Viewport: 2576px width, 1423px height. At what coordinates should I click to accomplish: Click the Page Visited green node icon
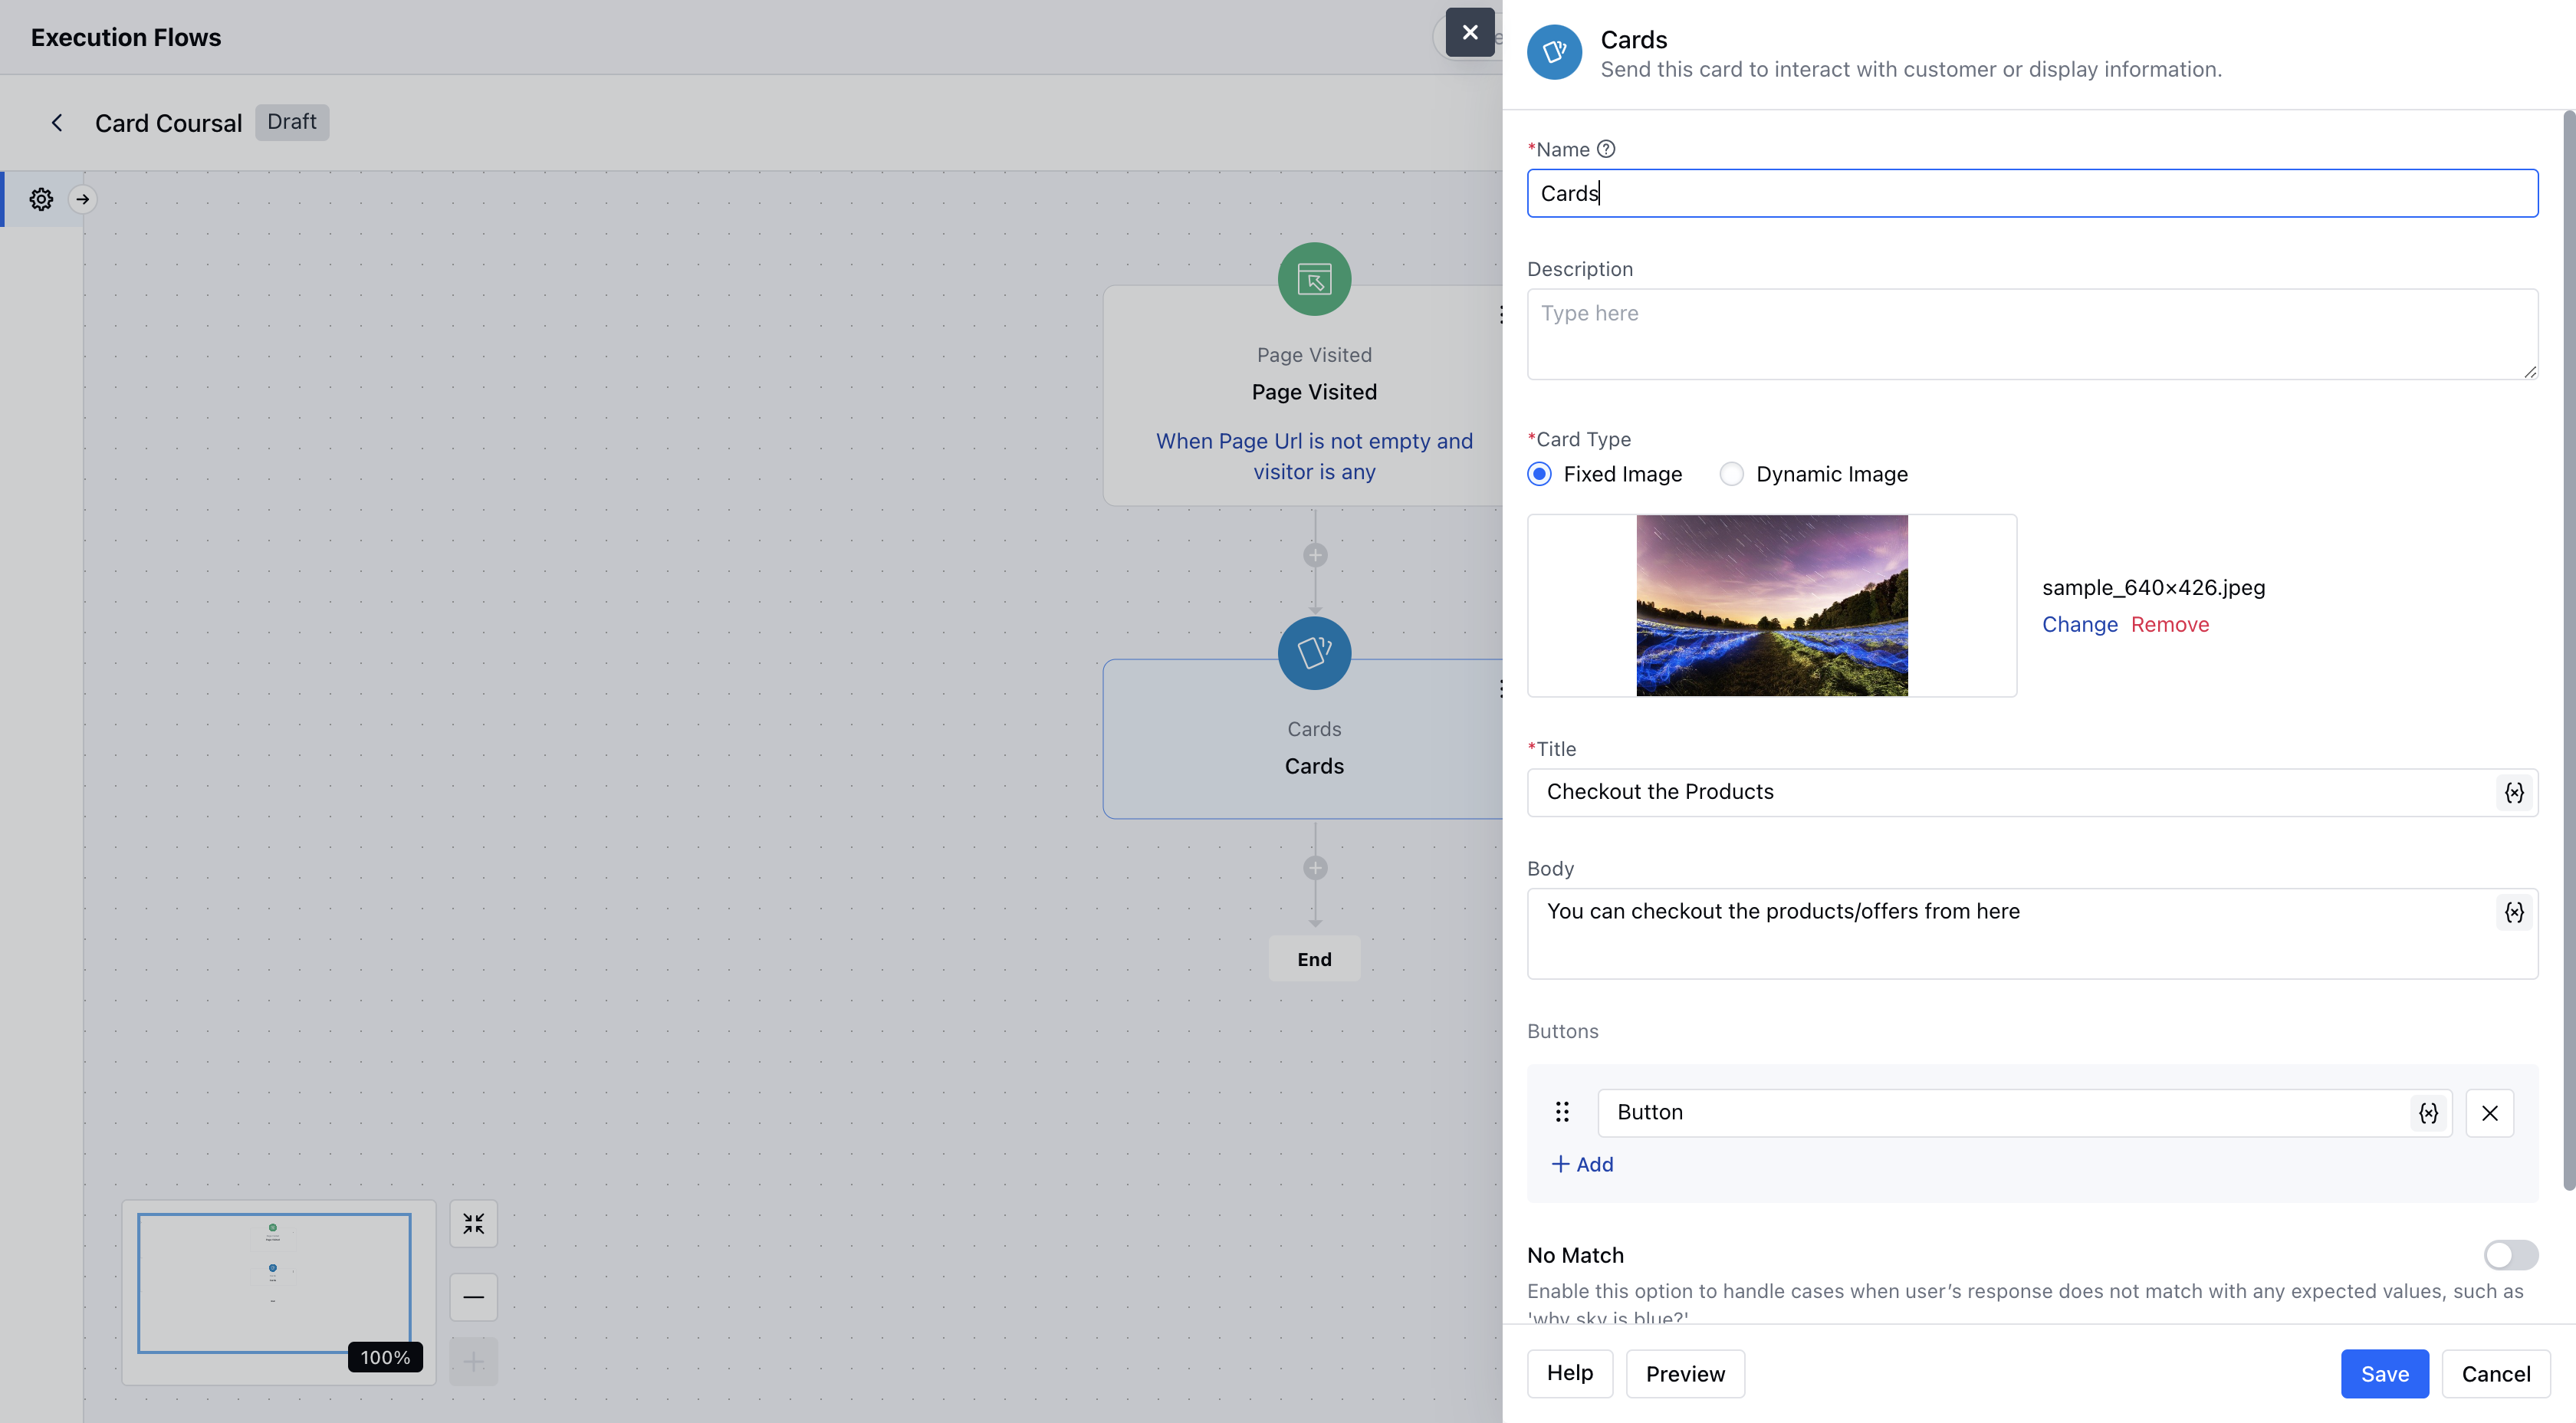point(1314,279)
